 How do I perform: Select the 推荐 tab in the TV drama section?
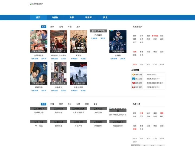pyautogui.click(x=44, y=27)
